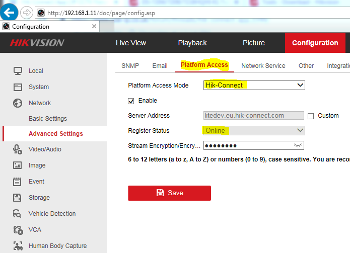Go to Live View in top menu
The image size is (350, 253).
[130, 43]
